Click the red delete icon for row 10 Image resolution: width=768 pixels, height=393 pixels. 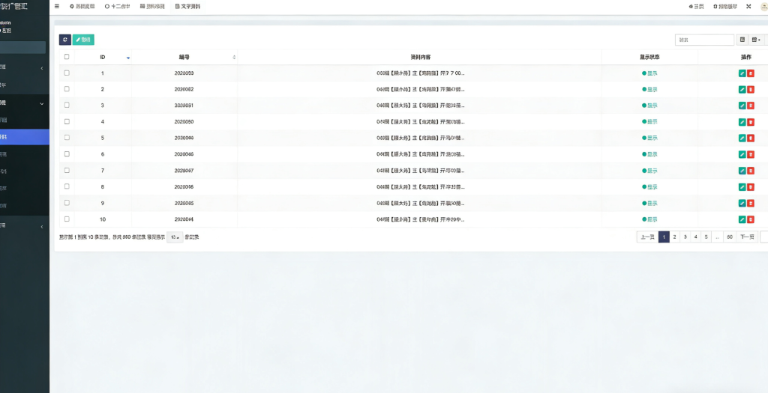click(751, 219)
